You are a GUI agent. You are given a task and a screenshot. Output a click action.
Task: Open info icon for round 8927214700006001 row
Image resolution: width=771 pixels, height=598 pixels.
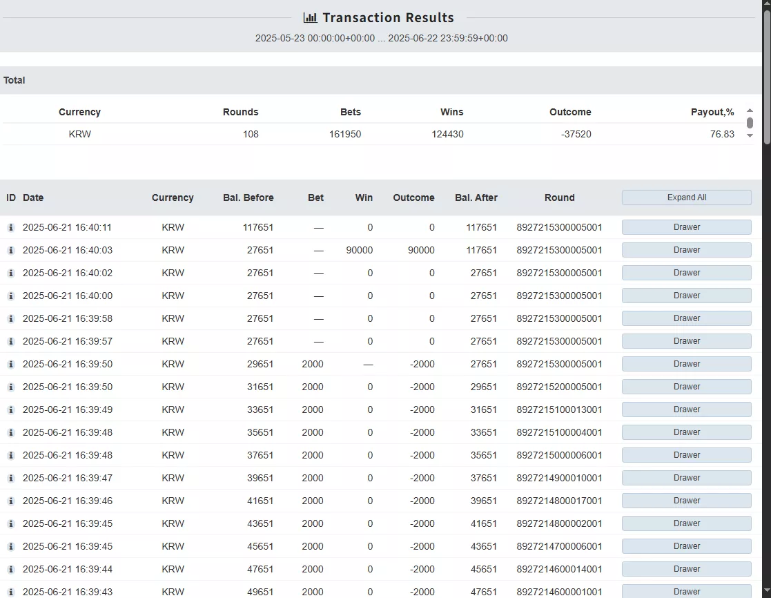[x=11, y=546]
